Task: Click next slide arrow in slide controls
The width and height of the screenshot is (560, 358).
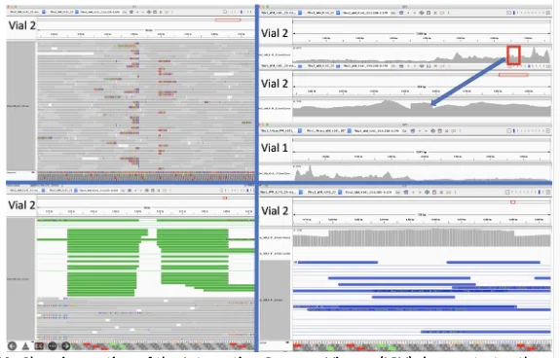Action: [65, 346]
